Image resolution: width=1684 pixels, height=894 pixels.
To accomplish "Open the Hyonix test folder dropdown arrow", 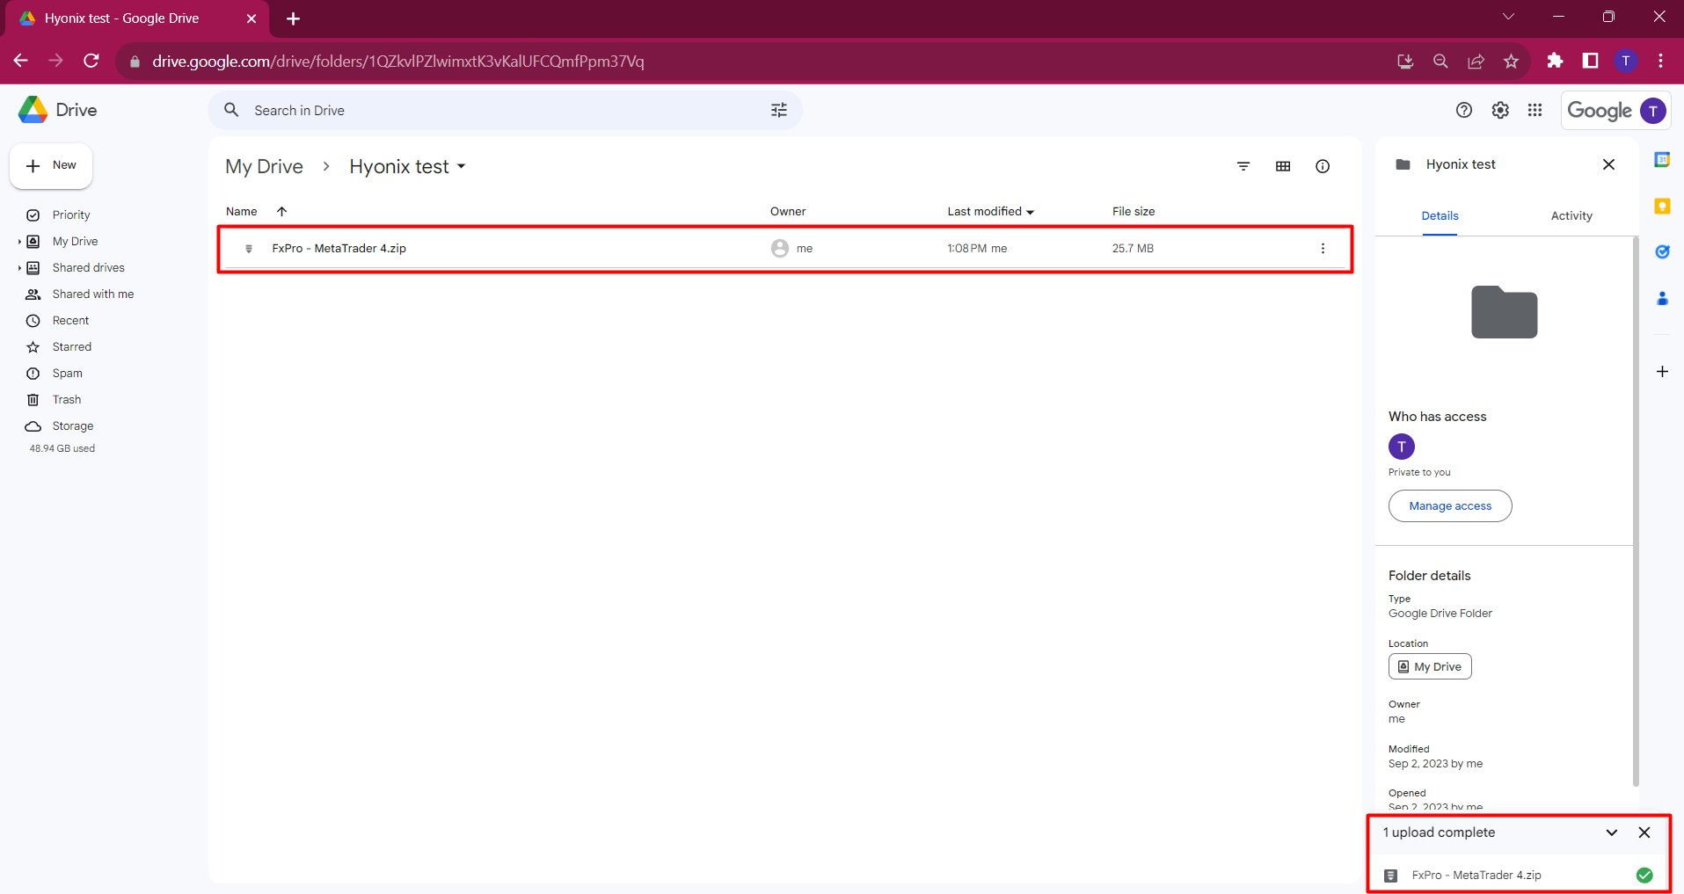I will click(x=461, y=166).
